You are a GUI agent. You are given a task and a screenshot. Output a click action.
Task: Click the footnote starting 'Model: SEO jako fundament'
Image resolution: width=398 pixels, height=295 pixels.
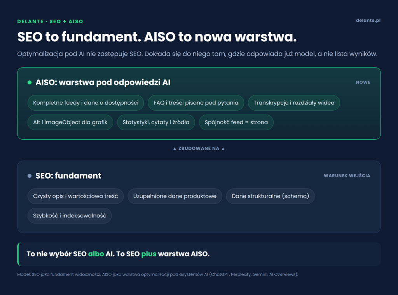158,274
